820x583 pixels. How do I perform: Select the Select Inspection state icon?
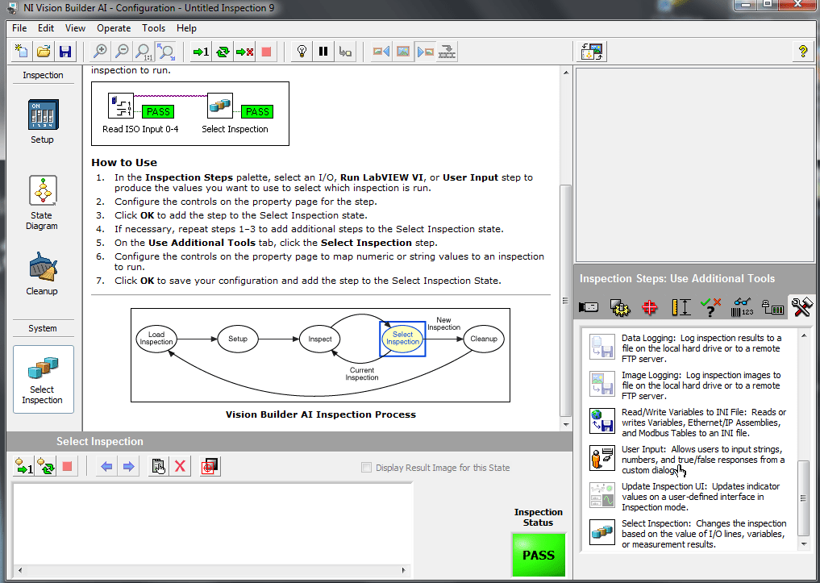pyautogui.click(x=43, y=377)
